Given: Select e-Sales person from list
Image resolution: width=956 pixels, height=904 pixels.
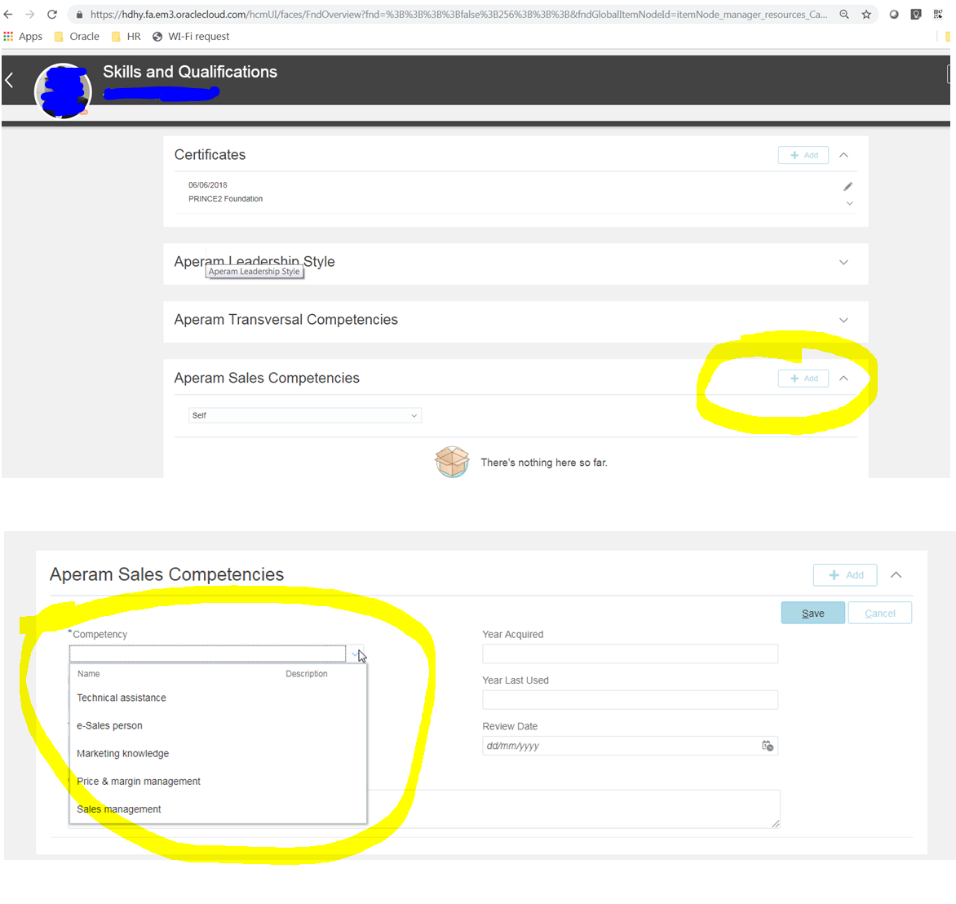Looking at the screenshot, I should [x=110, y=726].
